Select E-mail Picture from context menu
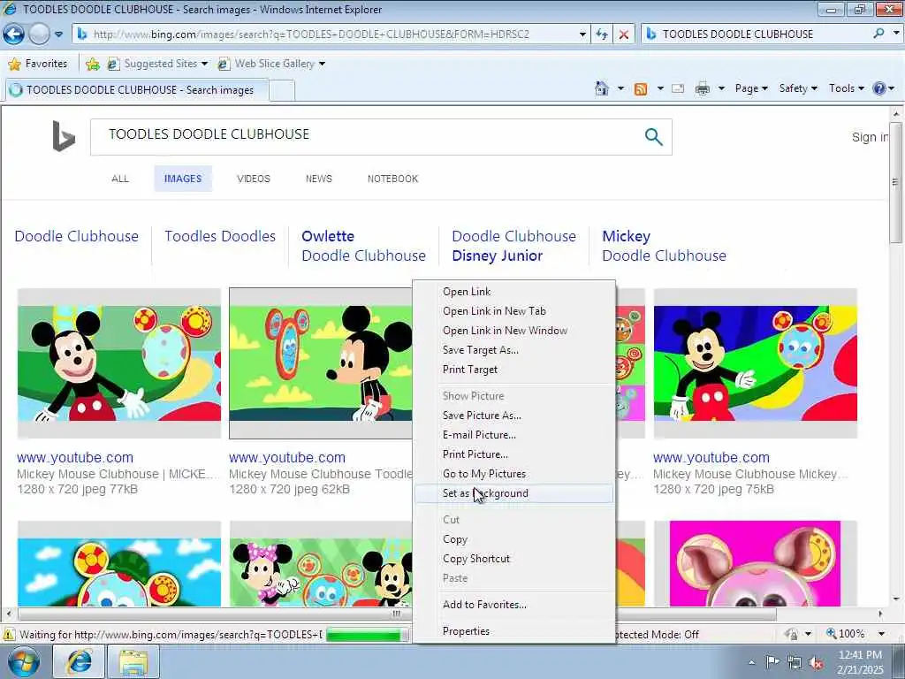The image size is (905, 679). (x=513, y=435)
